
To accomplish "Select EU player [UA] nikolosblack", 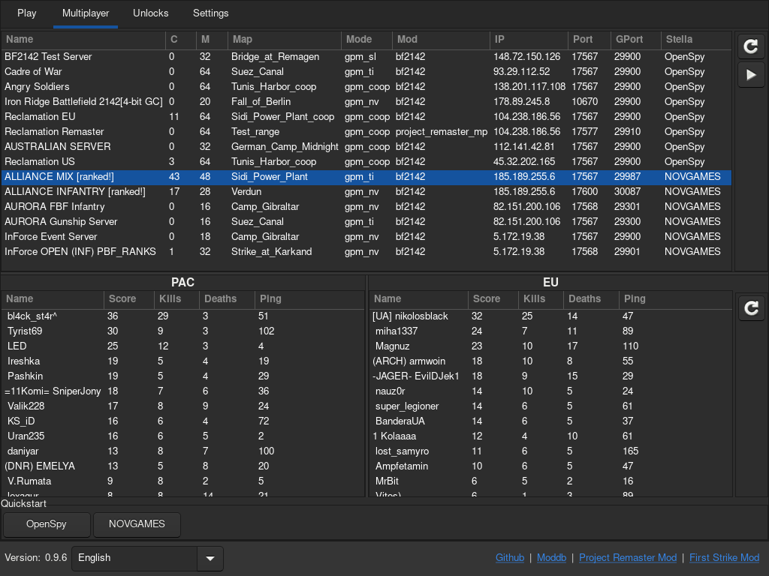I will [550, 316].
